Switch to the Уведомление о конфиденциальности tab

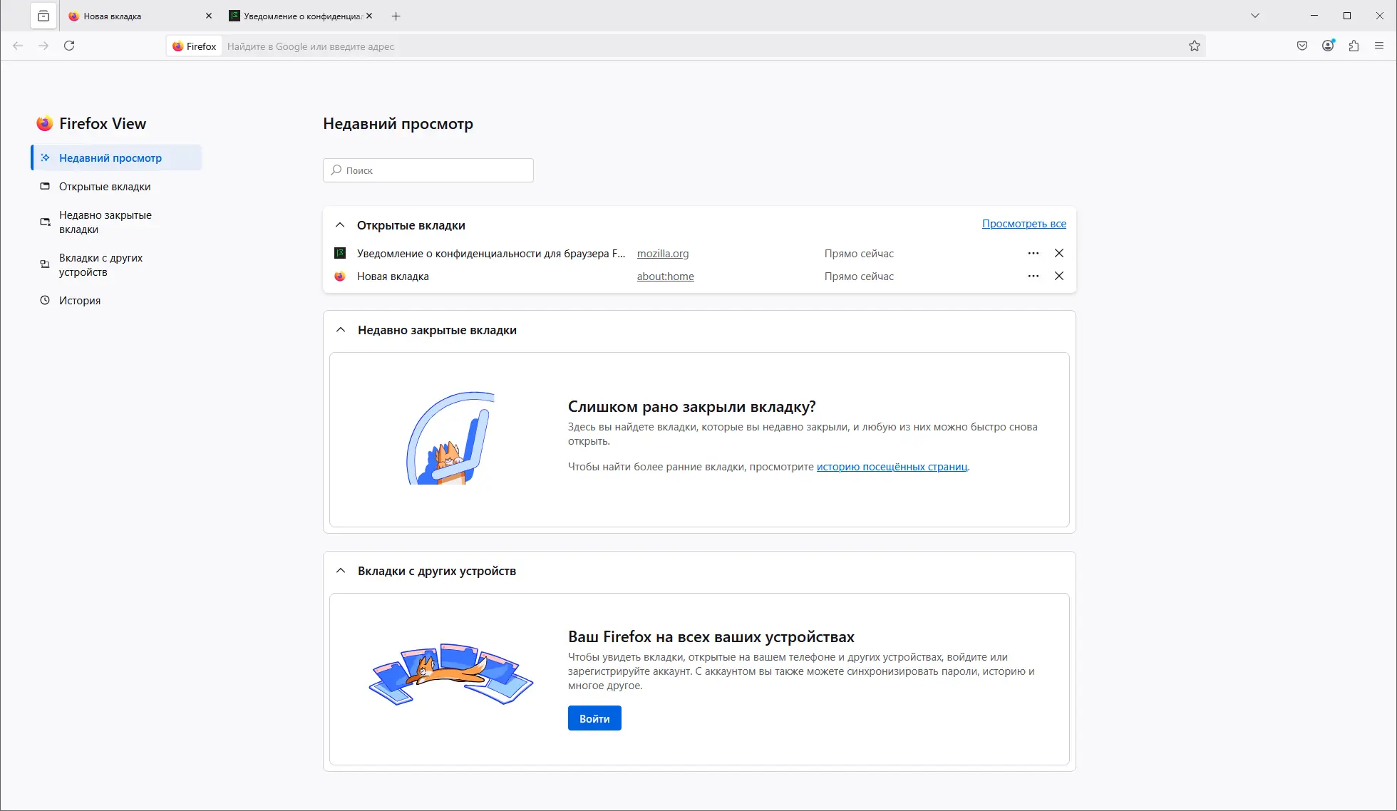(292, 16)
